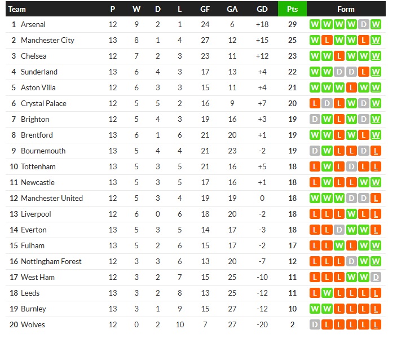
Task: Select the win badge in Liverpool's form row
Action: pos(351,214)
